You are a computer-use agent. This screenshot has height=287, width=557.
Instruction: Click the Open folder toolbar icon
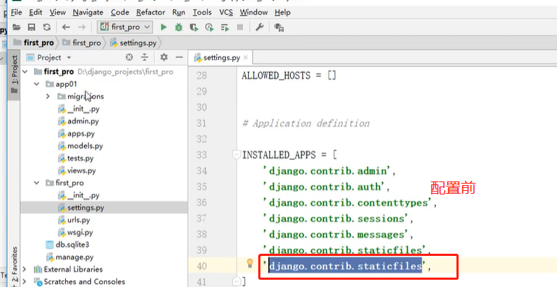[16, 27]
